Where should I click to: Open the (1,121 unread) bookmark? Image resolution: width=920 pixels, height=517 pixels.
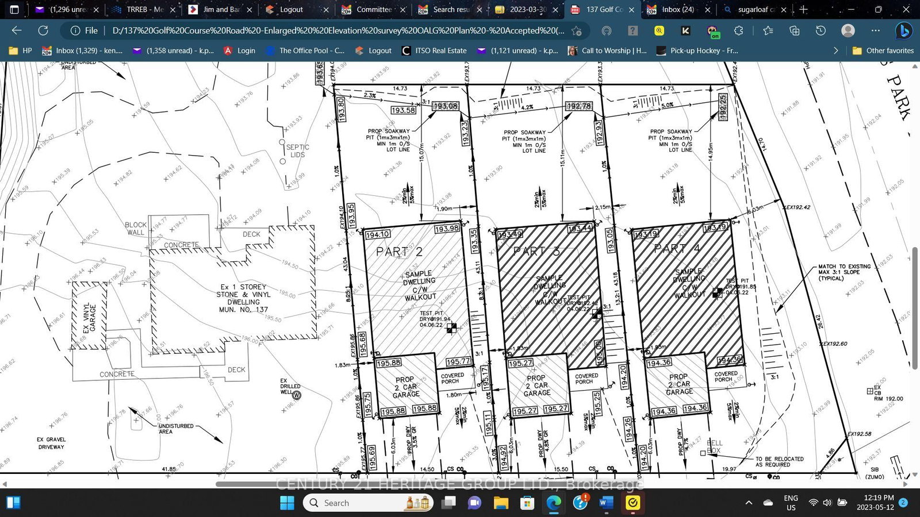tap(517, 51)
